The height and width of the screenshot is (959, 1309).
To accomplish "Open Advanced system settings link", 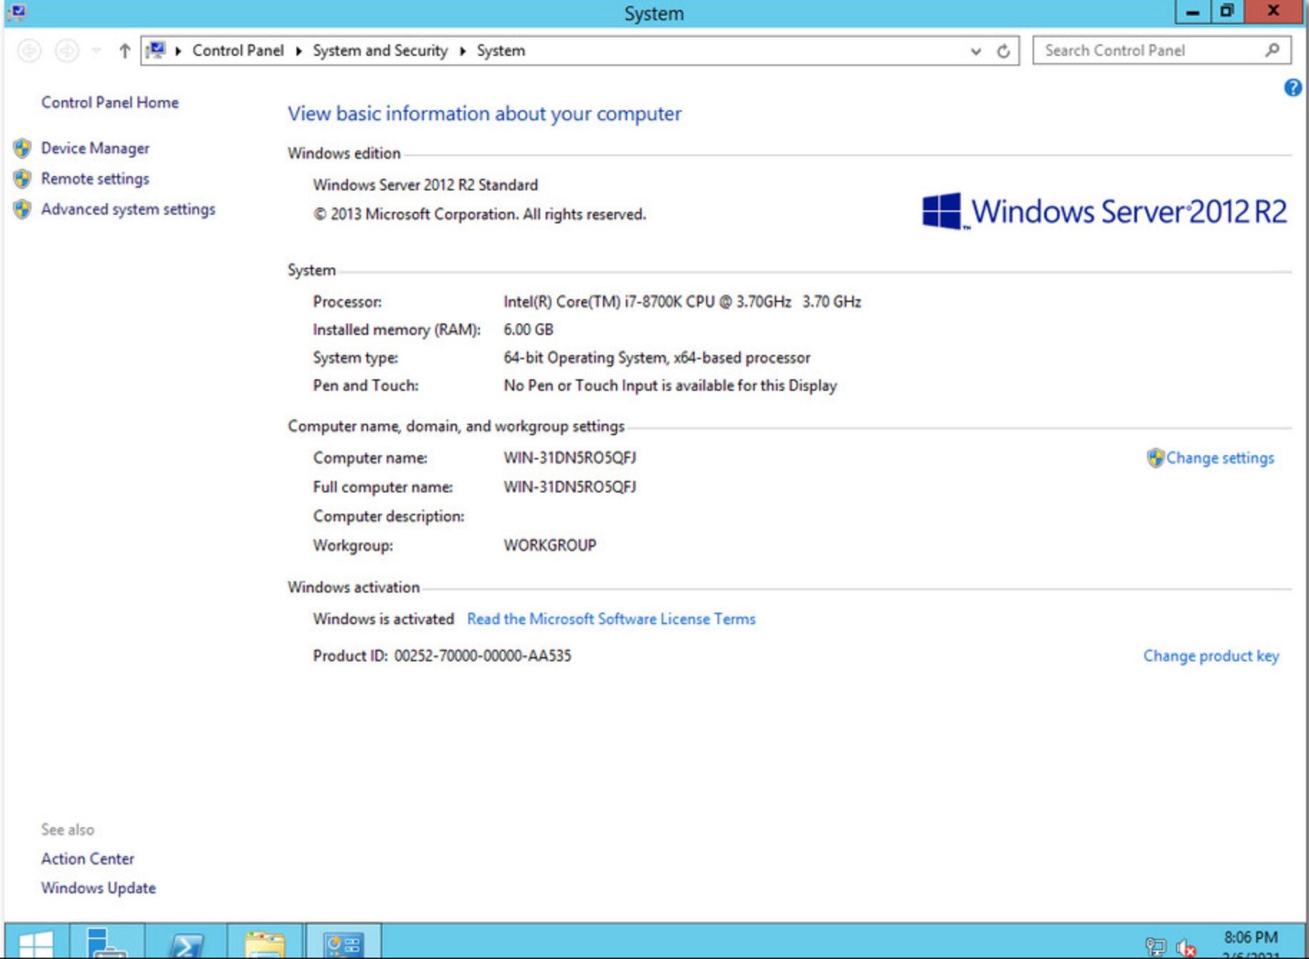I will pos(128,210).
